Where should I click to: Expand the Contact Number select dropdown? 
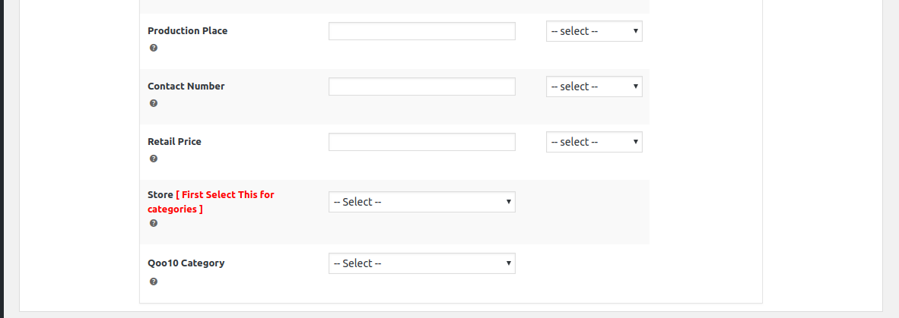click(594, 87)
